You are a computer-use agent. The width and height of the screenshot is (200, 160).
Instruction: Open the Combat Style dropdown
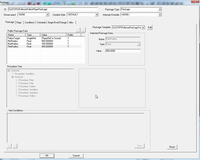tap(96, 14)
